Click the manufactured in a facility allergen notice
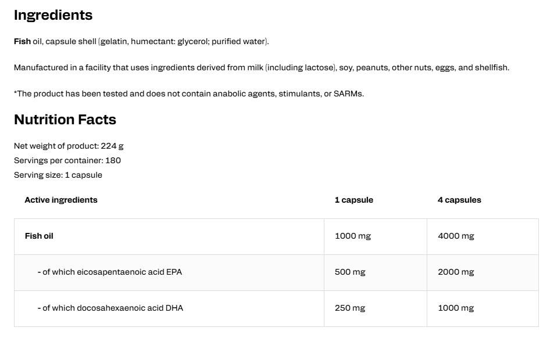554x338 pixels. [262, 67]
